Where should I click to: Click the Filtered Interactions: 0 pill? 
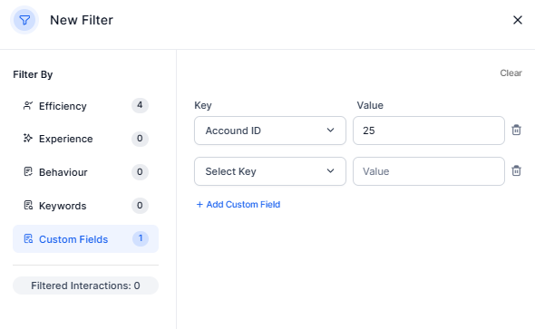tap(85, 285)
